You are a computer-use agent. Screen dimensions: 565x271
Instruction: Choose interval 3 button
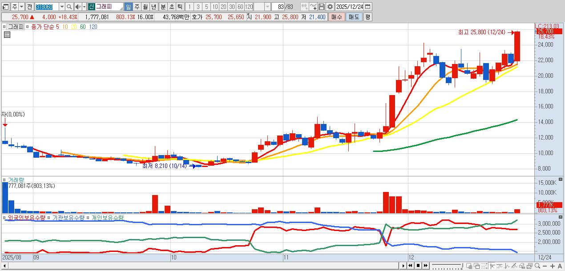(x=198, y=7)
